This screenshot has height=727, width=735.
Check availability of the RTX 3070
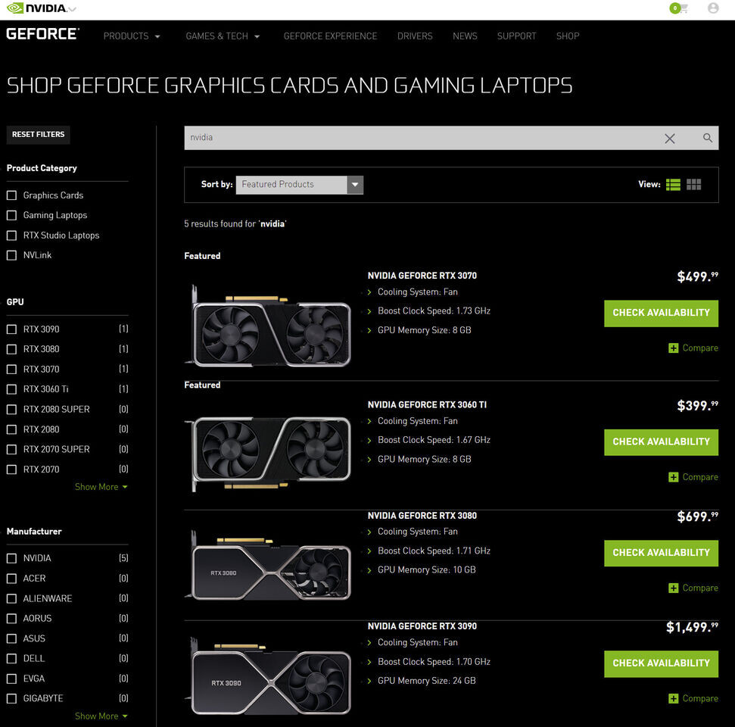661,314
